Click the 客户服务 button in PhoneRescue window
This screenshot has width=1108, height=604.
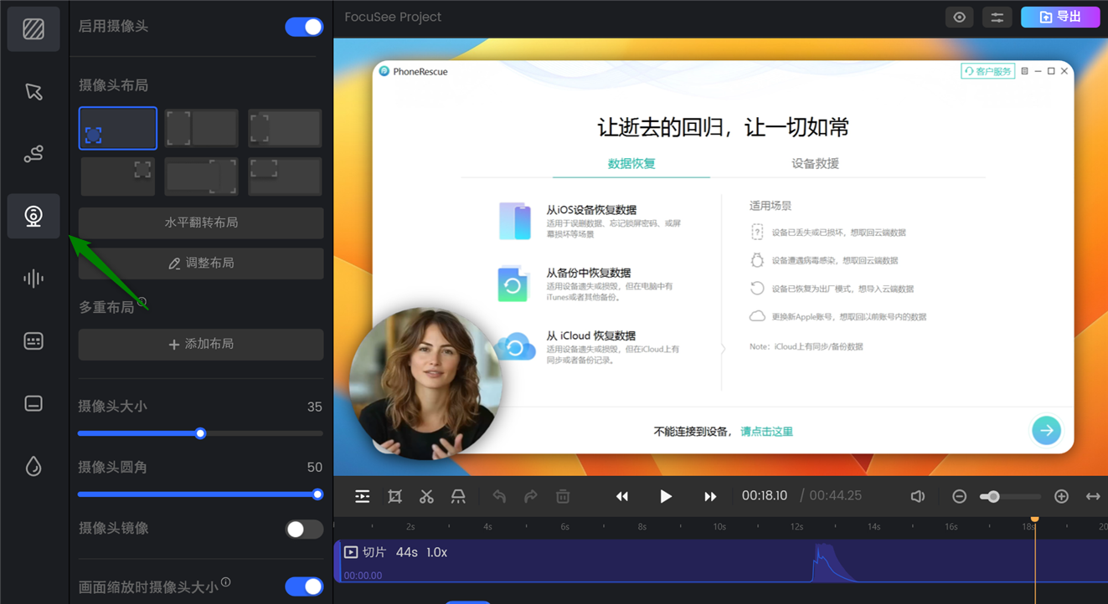point(987,71)
